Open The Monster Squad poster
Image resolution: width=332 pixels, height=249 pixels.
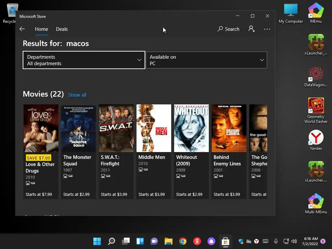point(78,128)
